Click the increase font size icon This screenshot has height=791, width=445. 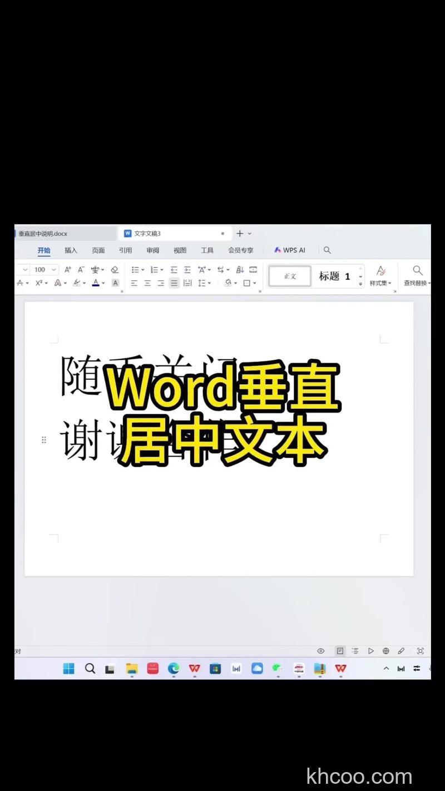coord(68,269)
